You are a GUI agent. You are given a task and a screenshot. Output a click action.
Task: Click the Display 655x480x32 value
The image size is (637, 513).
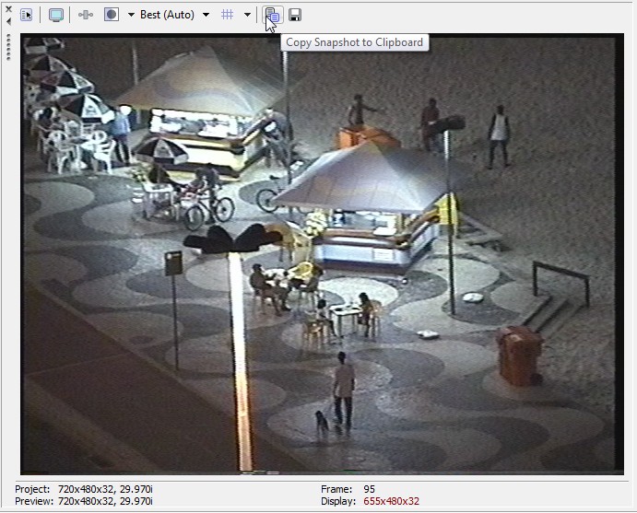click(391, 501)
